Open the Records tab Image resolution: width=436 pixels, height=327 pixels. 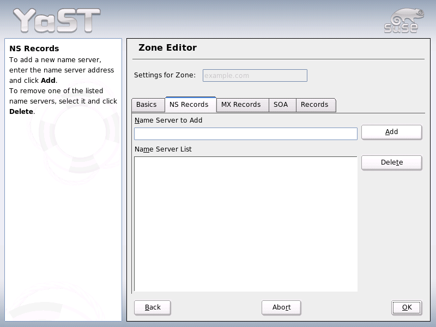tap(316, 105)
